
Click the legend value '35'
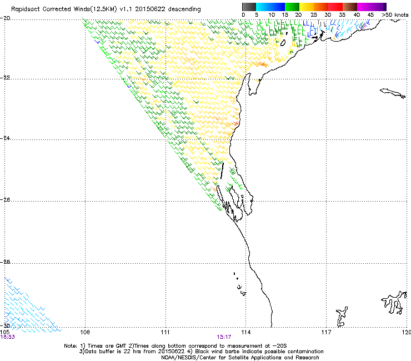(x=342, y=15)
